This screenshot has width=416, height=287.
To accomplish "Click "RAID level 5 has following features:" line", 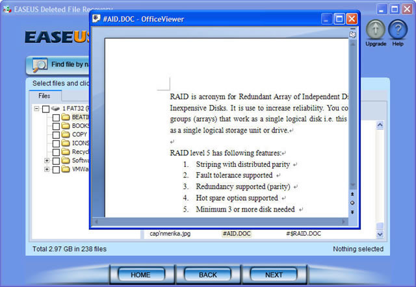I will 226,153.
